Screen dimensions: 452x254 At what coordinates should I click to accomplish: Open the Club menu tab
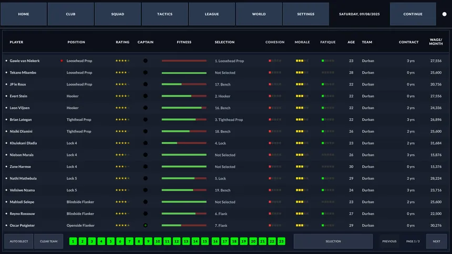(70, 14)
